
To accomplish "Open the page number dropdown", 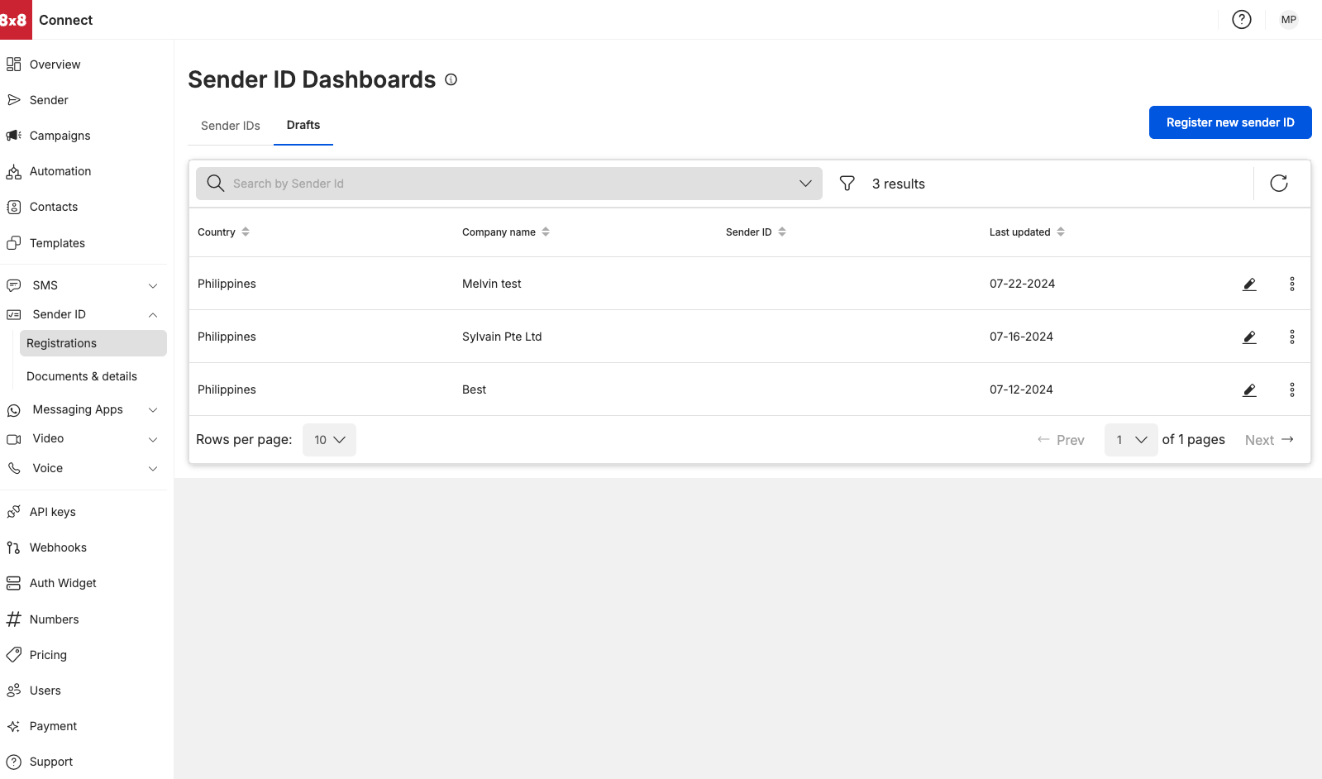I will click(1130, 440).
